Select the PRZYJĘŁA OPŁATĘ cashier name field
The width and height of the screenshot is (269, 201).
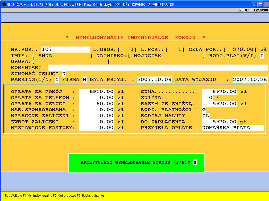(x=233, y=128)
